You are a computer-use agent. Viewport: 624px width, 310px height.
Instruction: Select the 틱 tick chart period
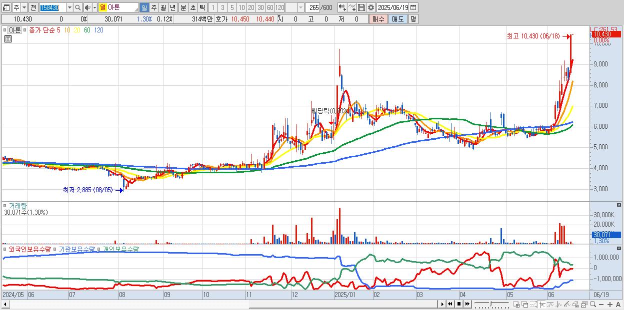(202, 7)
